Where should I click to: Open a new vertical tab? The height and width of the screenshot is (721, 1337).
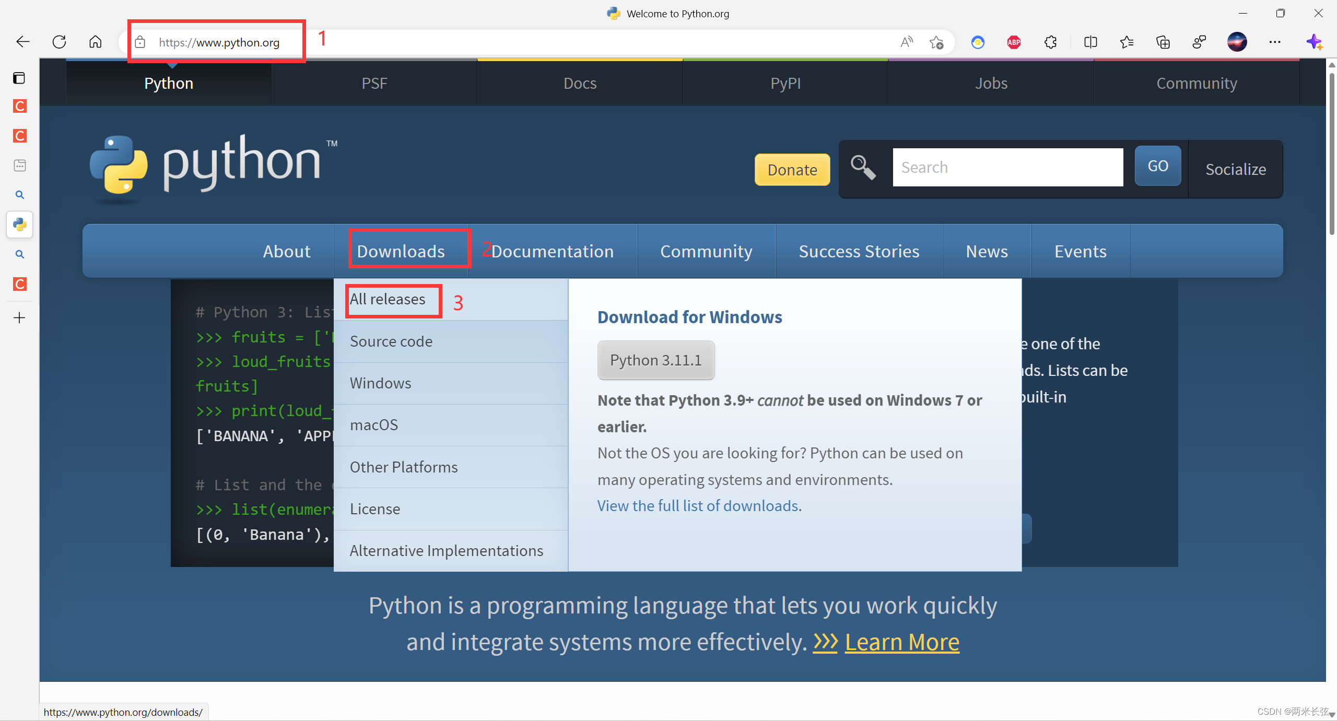coord(19,317)
